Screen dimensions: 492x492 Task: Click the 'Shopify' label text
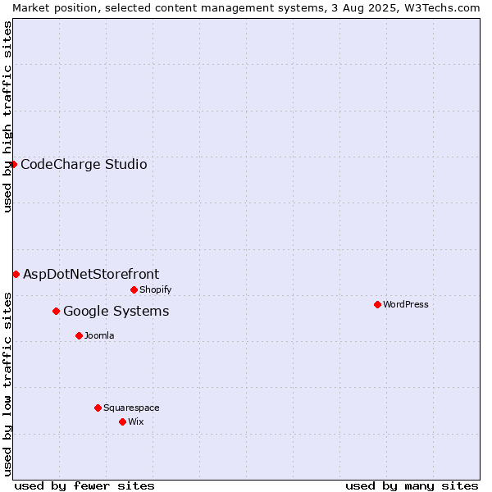pyautogui.click(x=155, y=289)
